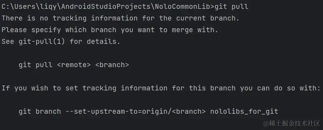Click the 'git-pull(1)' manual reference
The width and height of the screenshot is (323, 130).
tap(42, 42)
